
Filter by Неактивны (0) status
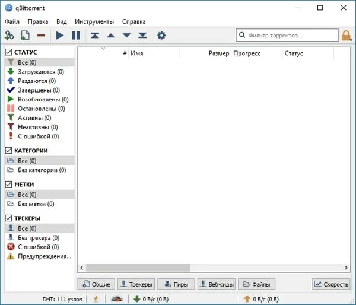[40, 127]
